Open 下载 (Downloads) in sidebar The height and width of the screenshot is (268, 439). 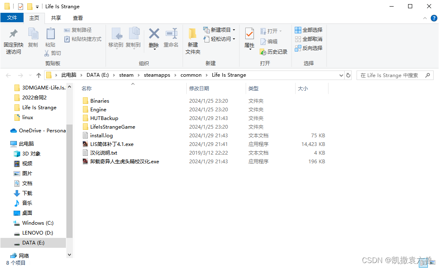pos(23,193)
